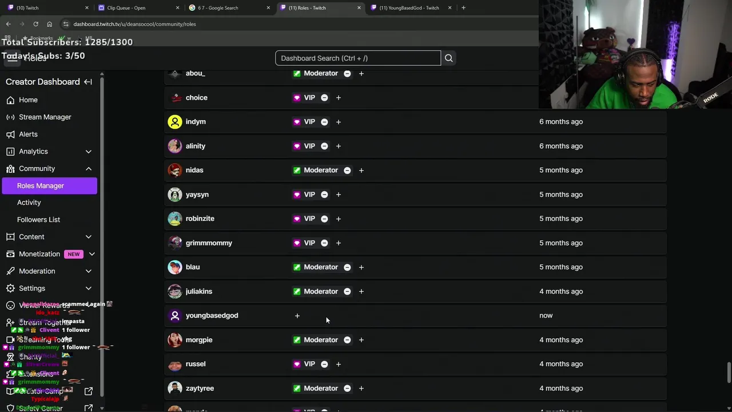This screenshot has width=732, height=412.
Task: Remove Moderator role from juliakins
Action: 347,291
